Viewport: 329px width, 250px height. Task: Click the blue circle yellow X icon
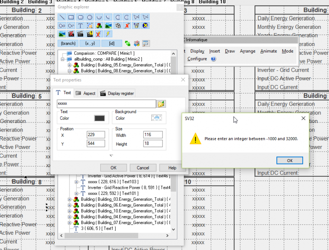pos(145,25)
